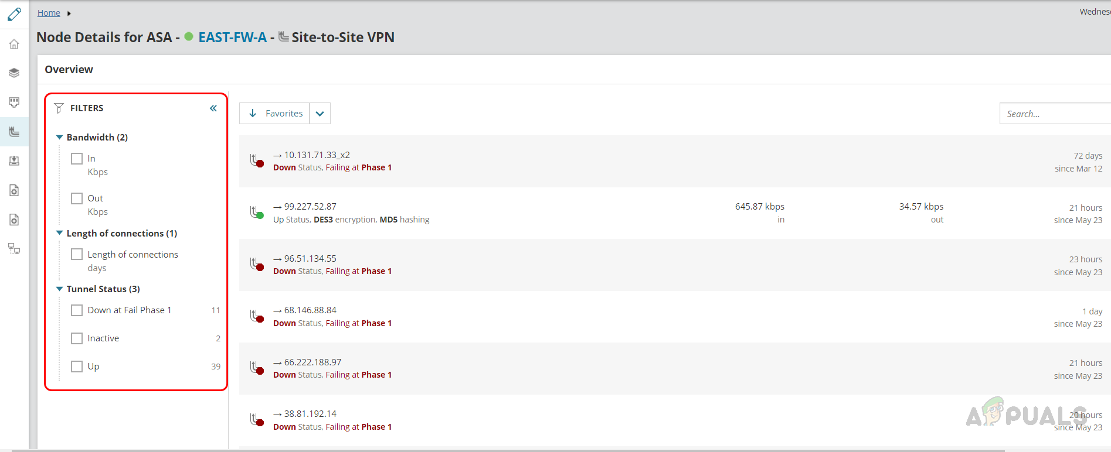The width and height of the screenshot is (1111, 452).
Task: Enable the Down at Fail Phase 1 filter
Action: (x=77, y=310)
